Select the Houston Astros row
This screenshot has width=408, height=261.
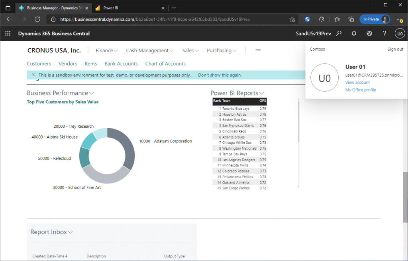[239, 114]
